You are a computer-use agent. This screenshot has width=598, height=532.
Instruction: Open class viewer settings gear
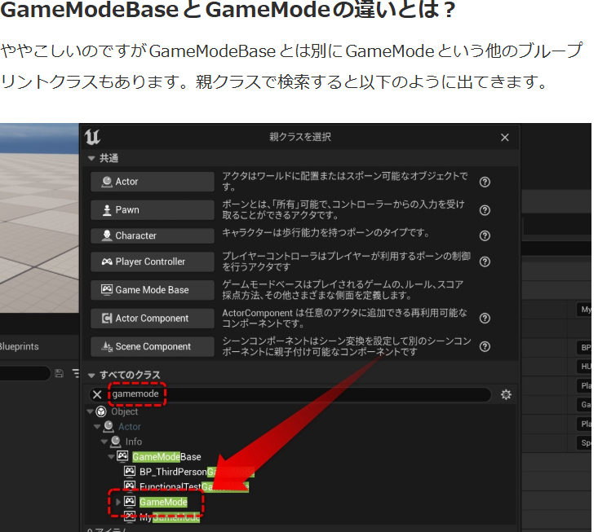pyautogui.click(x=506, y=394)
